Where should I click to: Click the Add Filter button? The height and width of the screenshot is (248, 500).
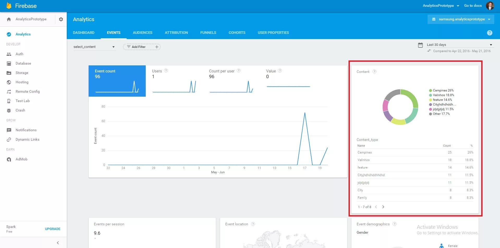click(x=142, y=47)
